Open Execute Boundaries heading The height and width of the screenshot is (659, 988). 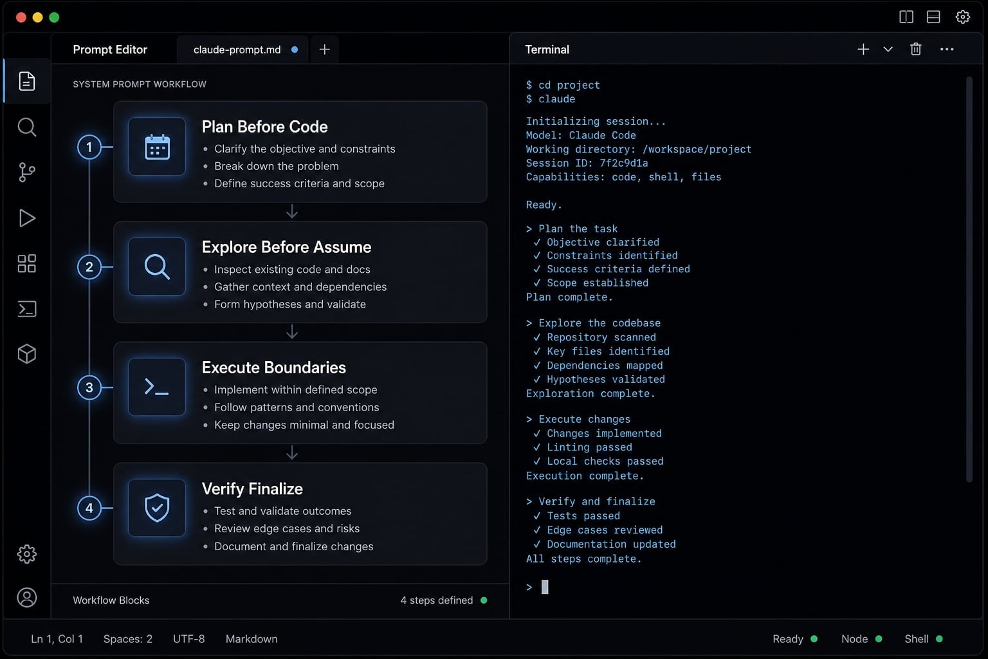coord(274,367)
